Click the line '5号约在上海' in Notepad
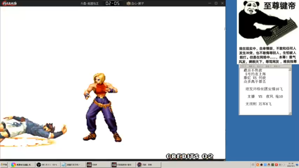This screenshot has width=299, height=168. (x=255, y=74)
